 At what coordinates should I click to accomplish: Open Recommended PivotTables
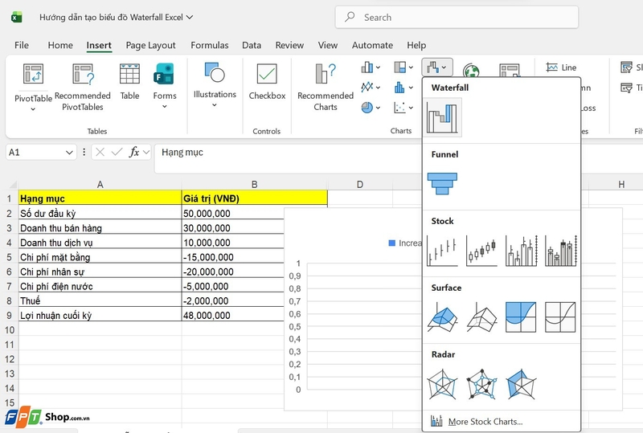[x=83, y=88]
